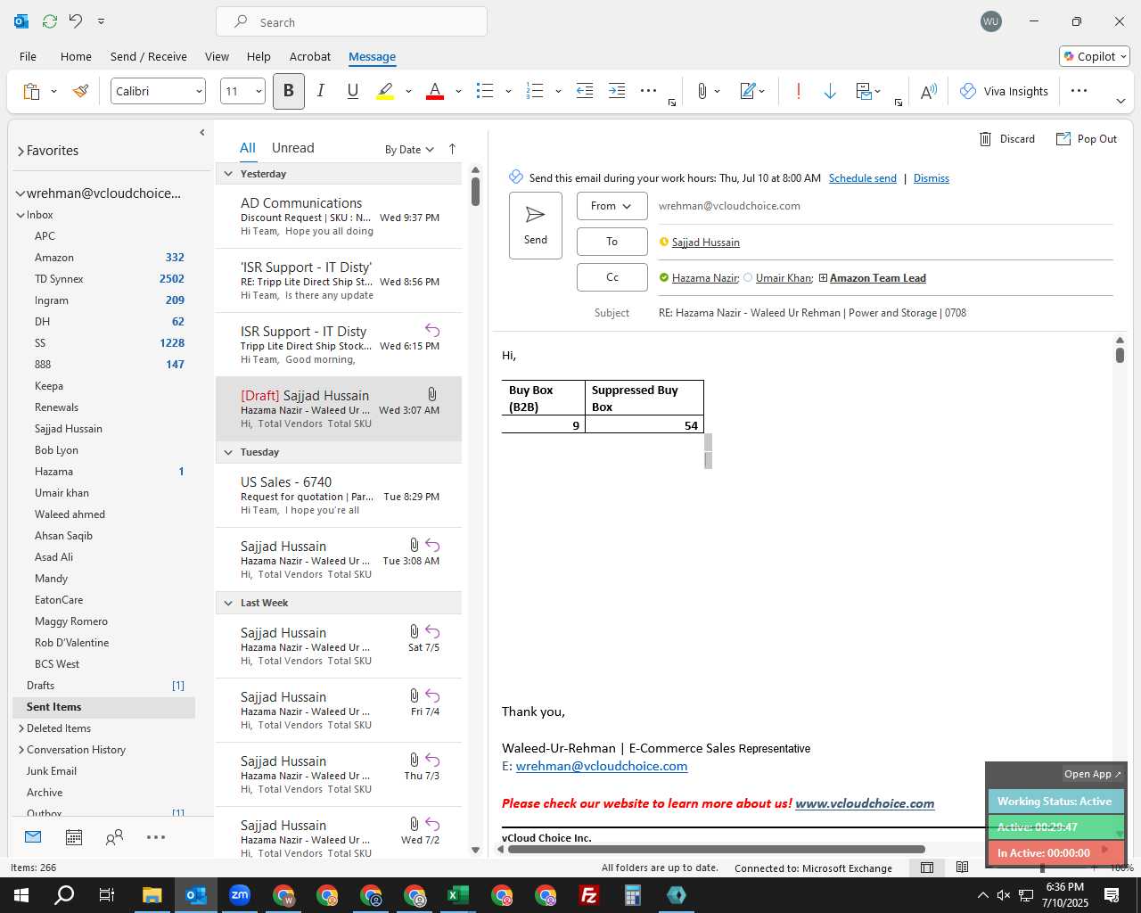Open Excel from the taskbar
1141x913 pixels.
[458, 895]
